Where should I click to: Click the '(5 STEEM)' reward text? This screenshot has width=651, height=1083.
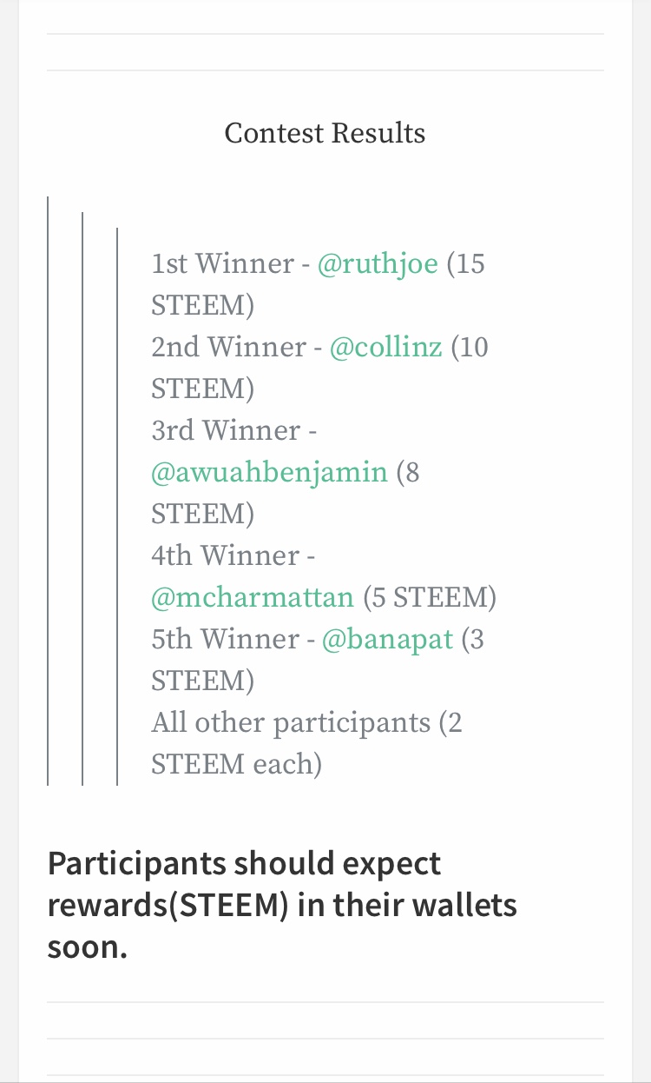point(430,597)
